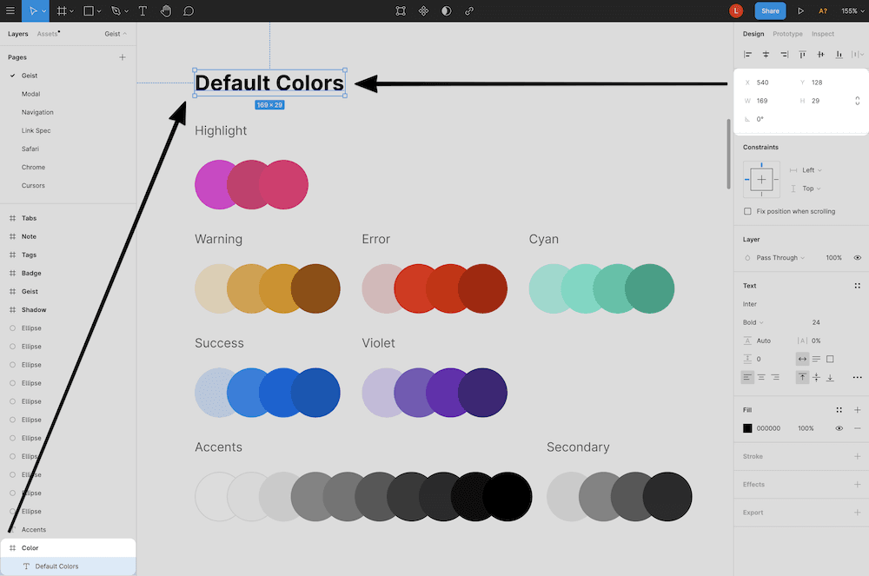Add a new page with plus icon
The width and height of the screenshot is (869, 576).
point(123,57)
